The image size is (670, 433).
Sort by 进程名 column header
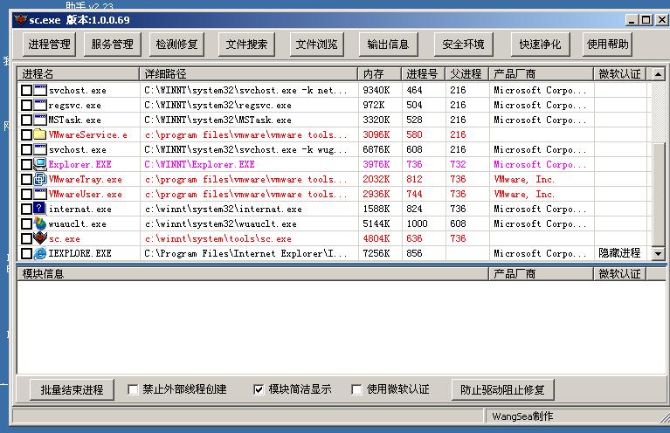79,74
